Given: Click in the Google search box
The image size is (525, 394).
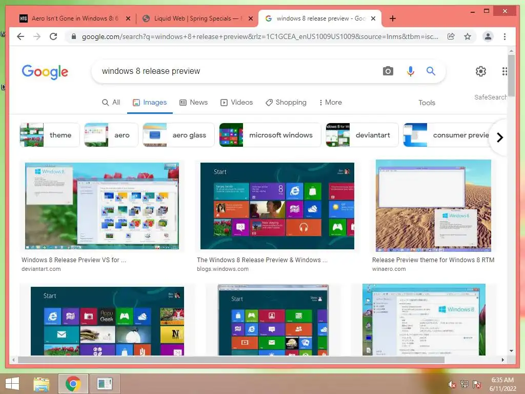Looking at the screenshot, I should click(234, 71).
